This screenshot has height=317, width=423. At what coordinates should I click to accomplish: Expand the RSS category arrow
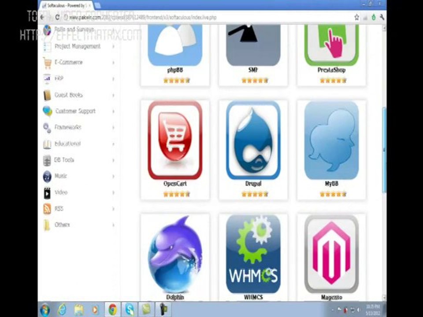point(113,209)
